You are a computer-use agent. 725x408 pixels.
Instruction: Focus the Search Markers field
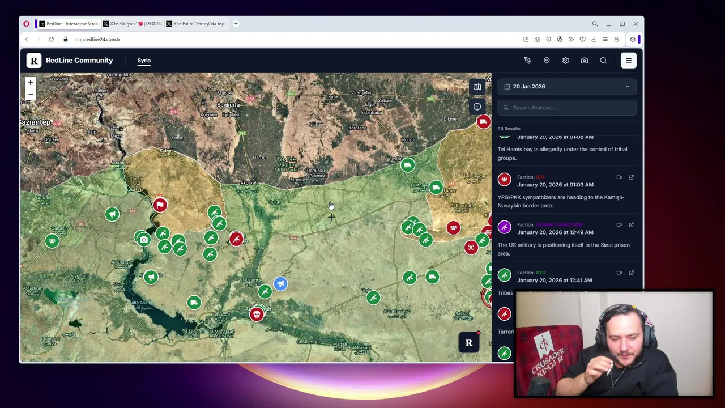pos(567,108)
